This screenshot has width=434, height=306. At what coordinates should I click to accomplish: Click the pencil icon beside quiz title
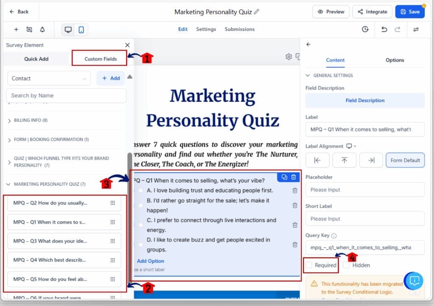pyautogui.click(x=256, y=12)
